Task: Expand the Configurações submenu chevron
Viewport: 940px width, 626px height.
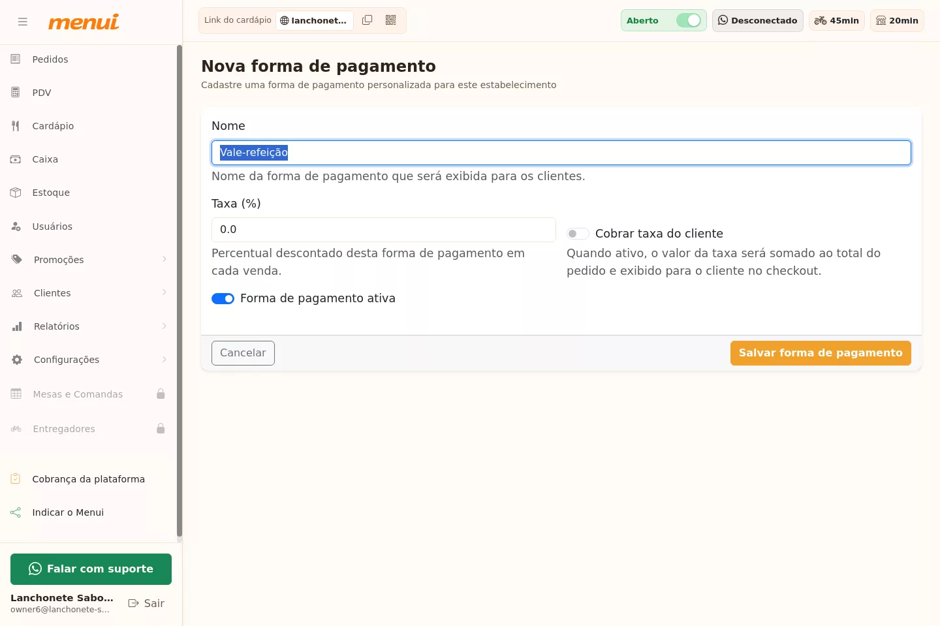Action: (164, 359)
